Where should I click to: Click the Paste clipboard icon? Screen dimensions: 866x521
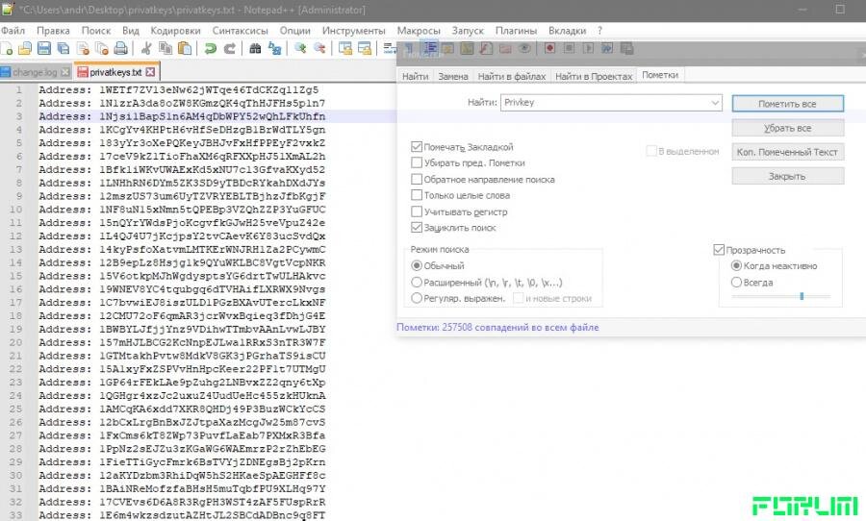tap(185, 49)
